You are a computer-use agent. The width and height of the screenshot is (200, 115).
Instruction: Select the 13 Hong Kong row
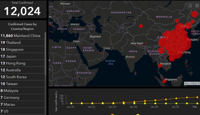click(22, 63)
